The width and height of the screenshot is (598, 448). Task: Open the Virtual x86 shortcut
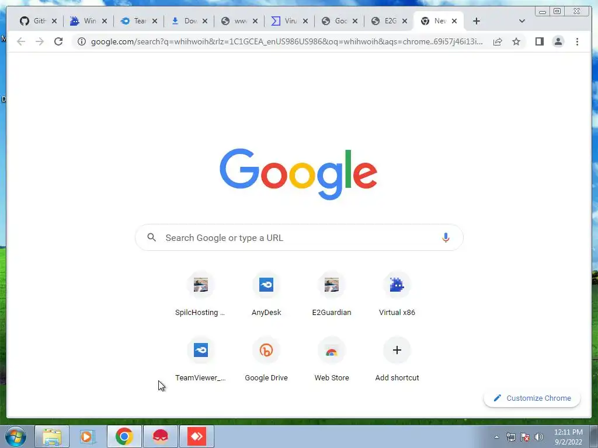397,294
